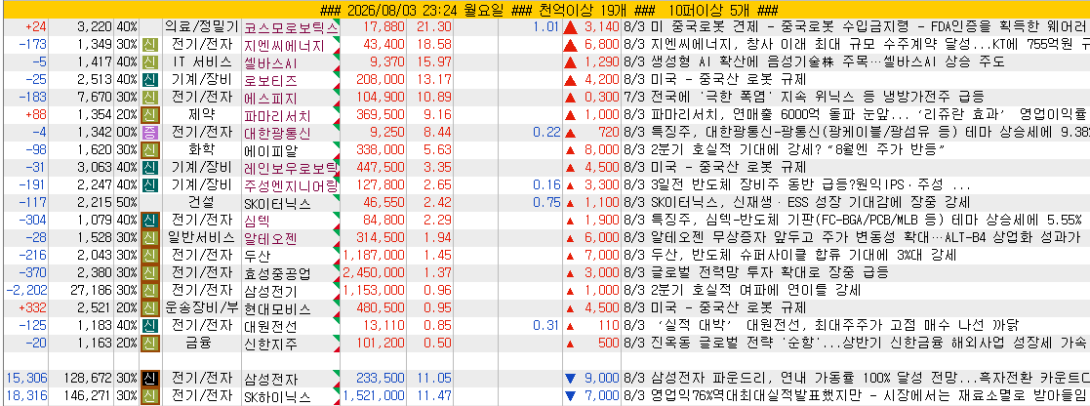Click the black 신 badge beside 삼성전자

coord(149,379)
